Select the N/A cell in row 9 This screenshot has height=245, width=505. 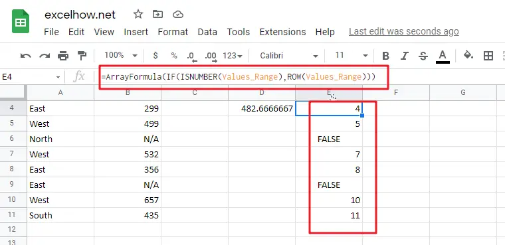[x=128, y=185]
